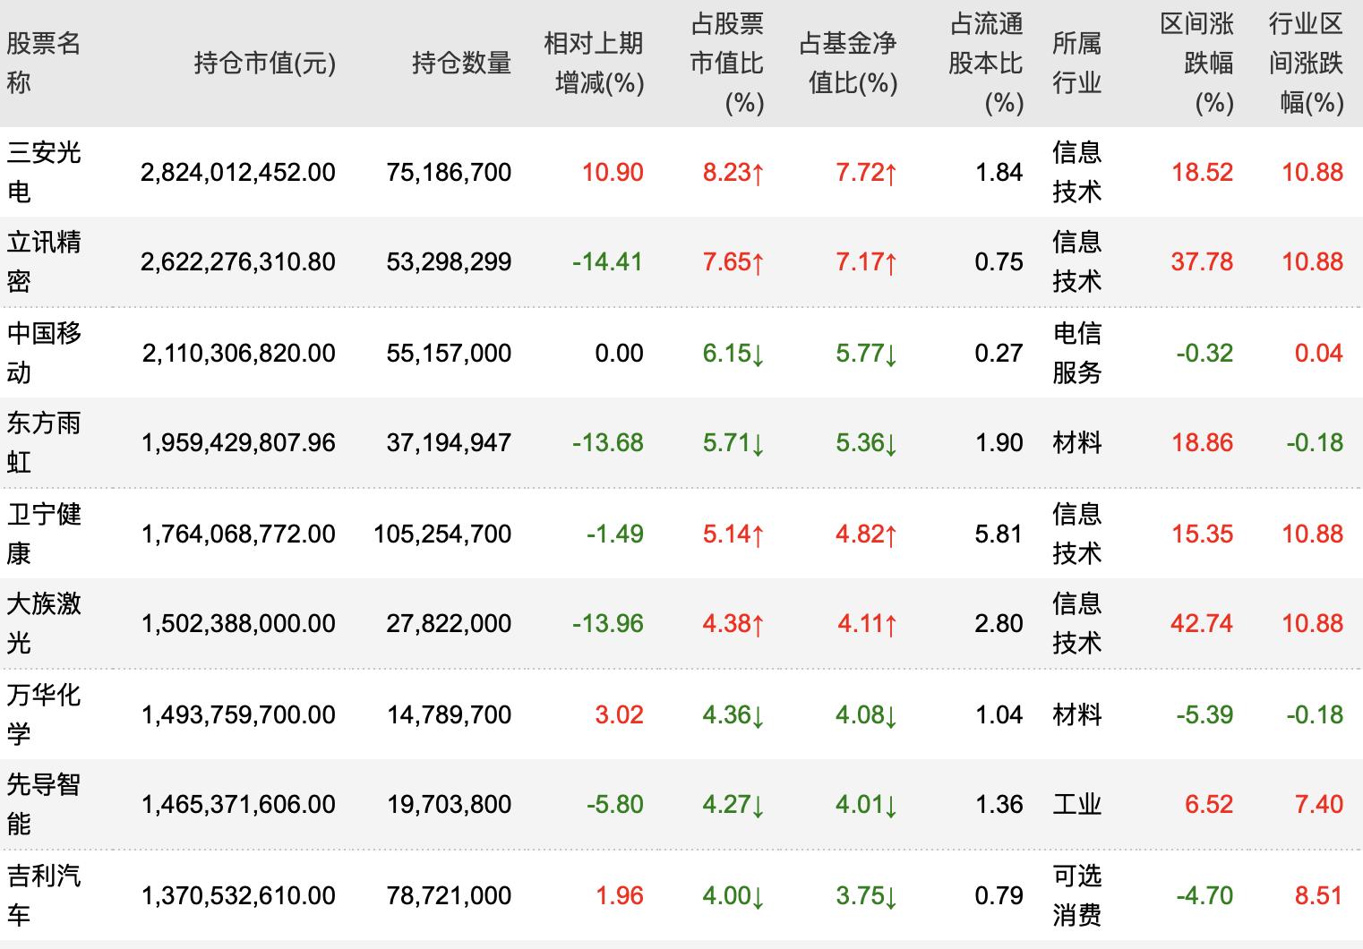This screenshot has height=949, width=1363.
Task: Select stock name 大族激光
Action: [x=44, y=623]
